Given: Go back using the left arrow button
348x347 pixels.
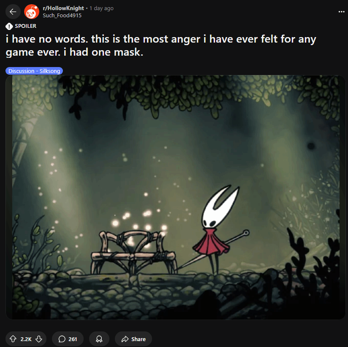Looking at the screenshot, I should (13, 11).
